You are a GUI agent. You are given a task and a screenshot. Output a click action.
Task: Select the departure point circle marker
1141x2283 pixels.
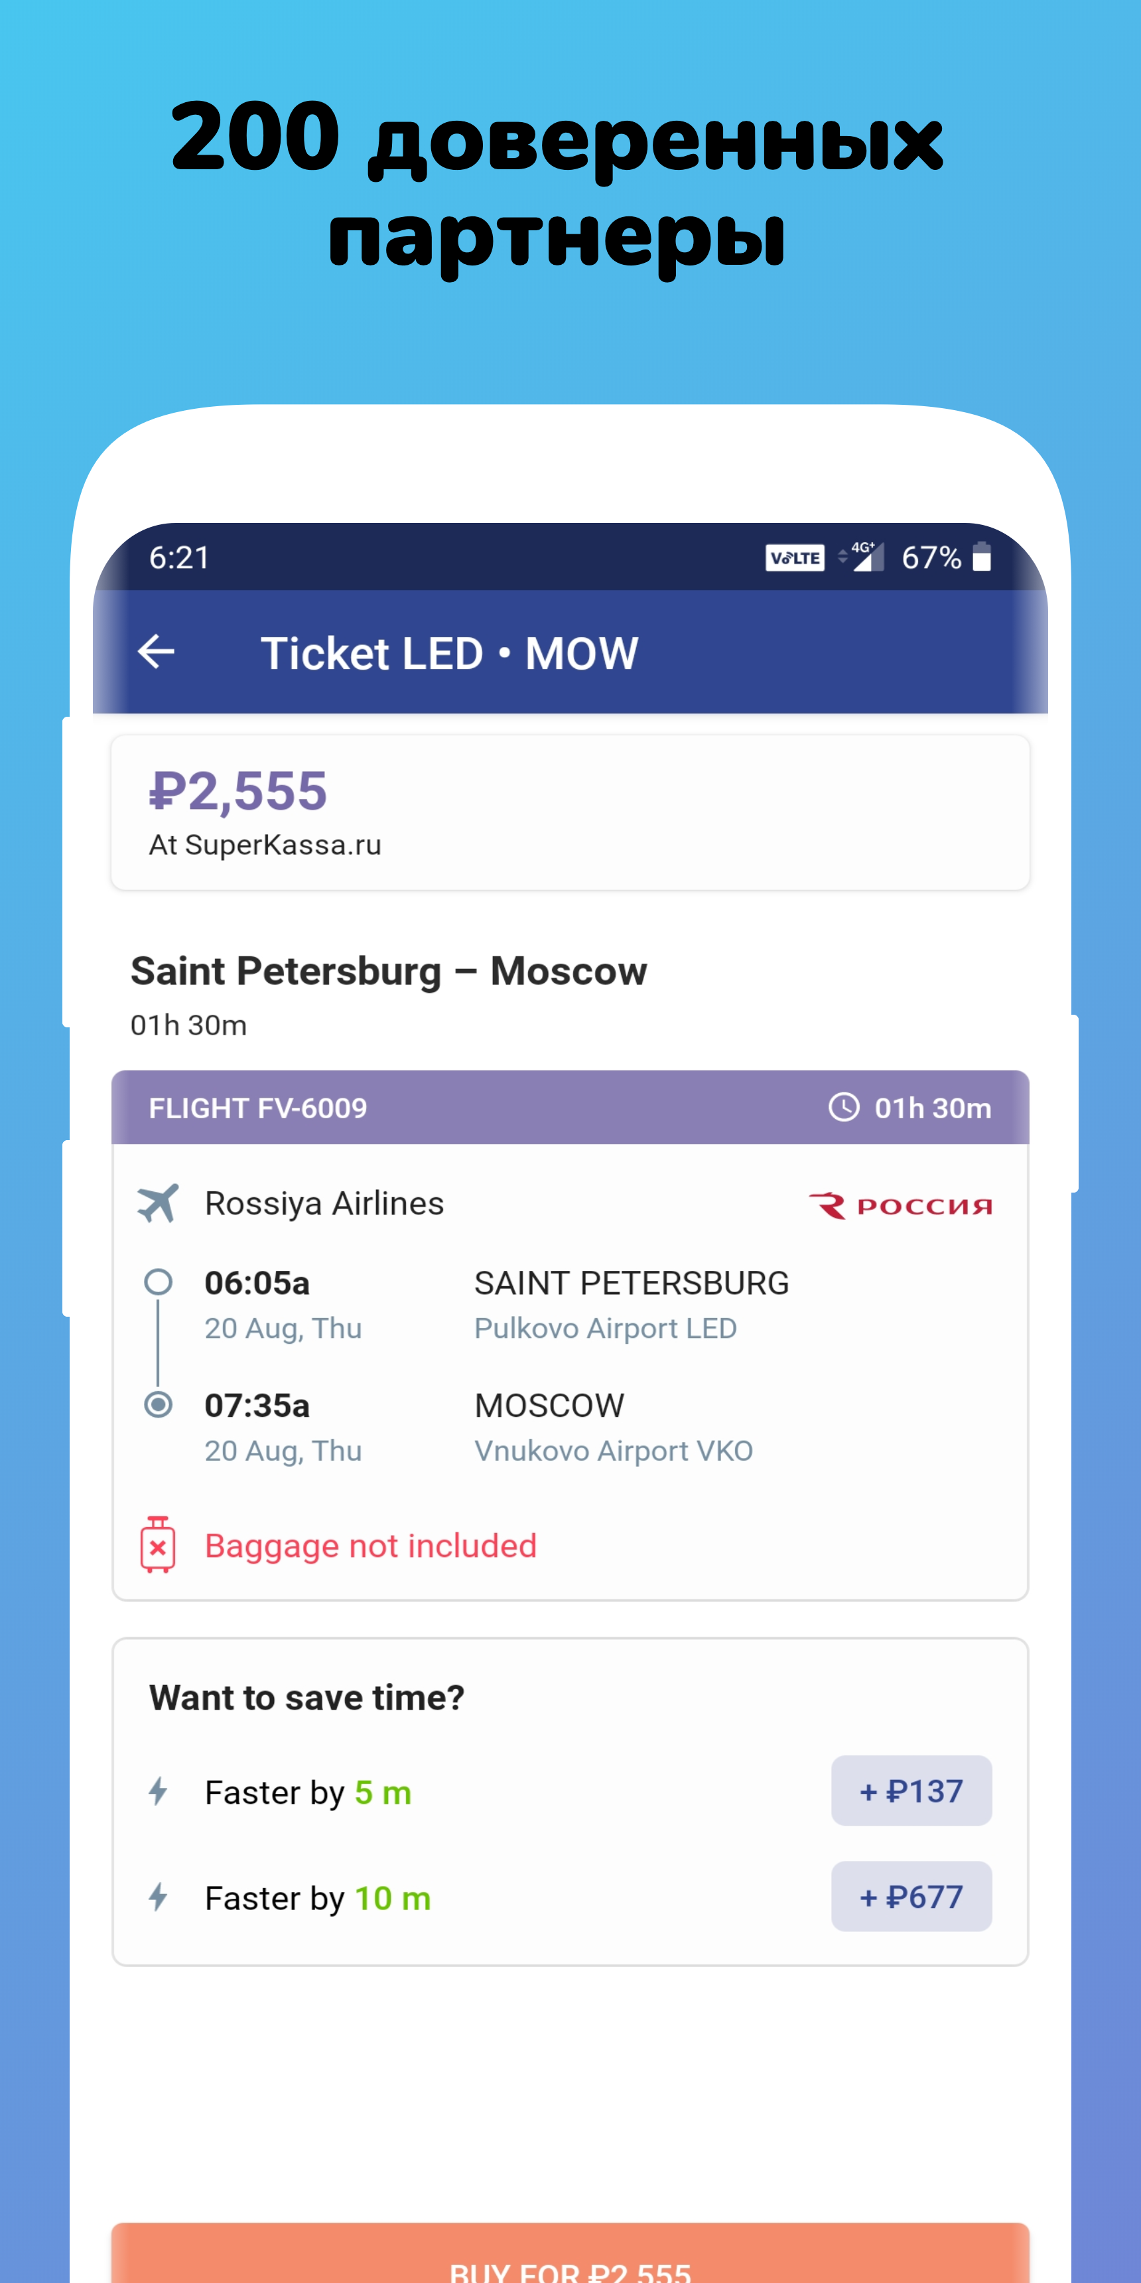coord(159,1282)
